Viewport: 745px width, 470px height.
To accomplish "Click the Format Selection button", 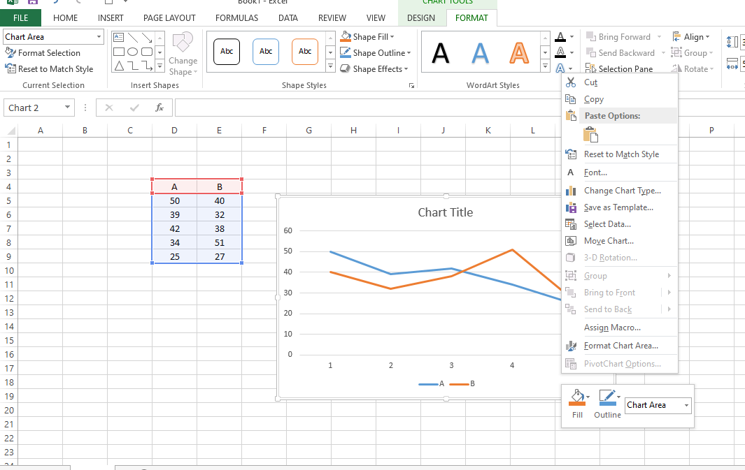I will click(x=43, y=53).
